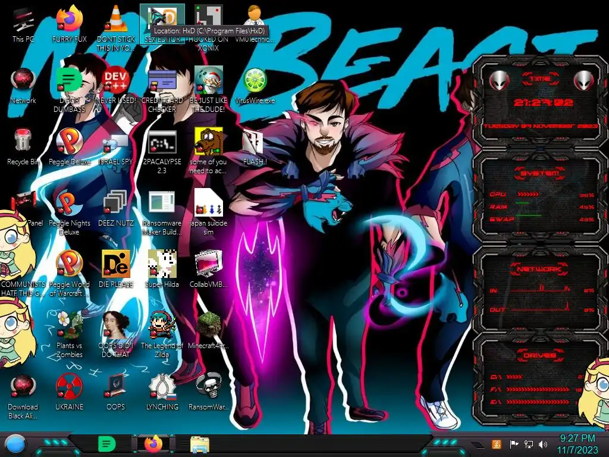This screenshot has height=457, width=609.
Task: Open the network status tray icon
Action: (528, 444)
